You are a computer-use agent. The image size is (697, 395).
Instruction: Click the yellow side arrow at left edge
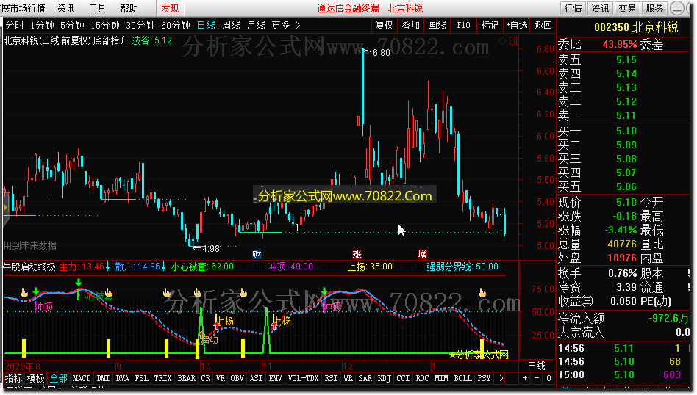[5, 207]
